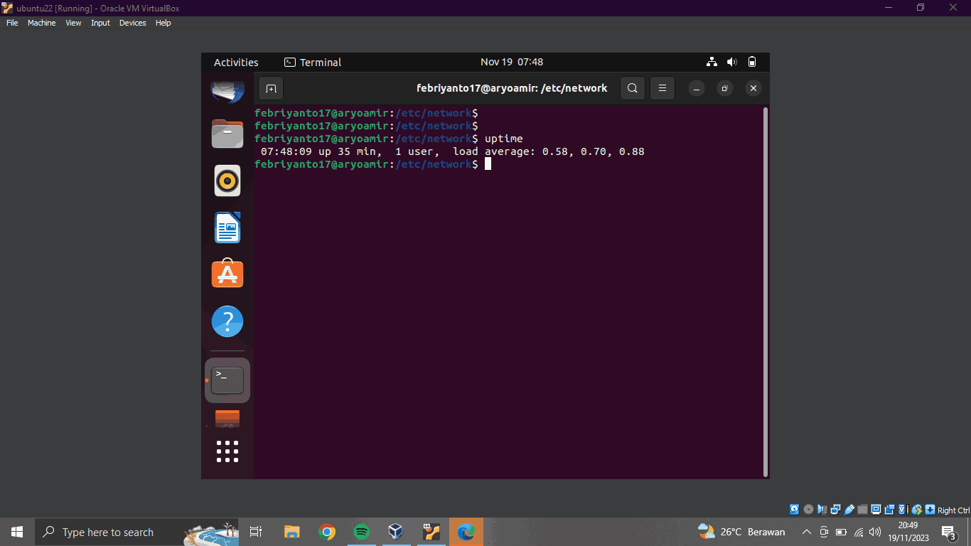Click VirtualBox shared folders indicator
The width and height of the screenshot is (971, 546).
tap(862, 510)
